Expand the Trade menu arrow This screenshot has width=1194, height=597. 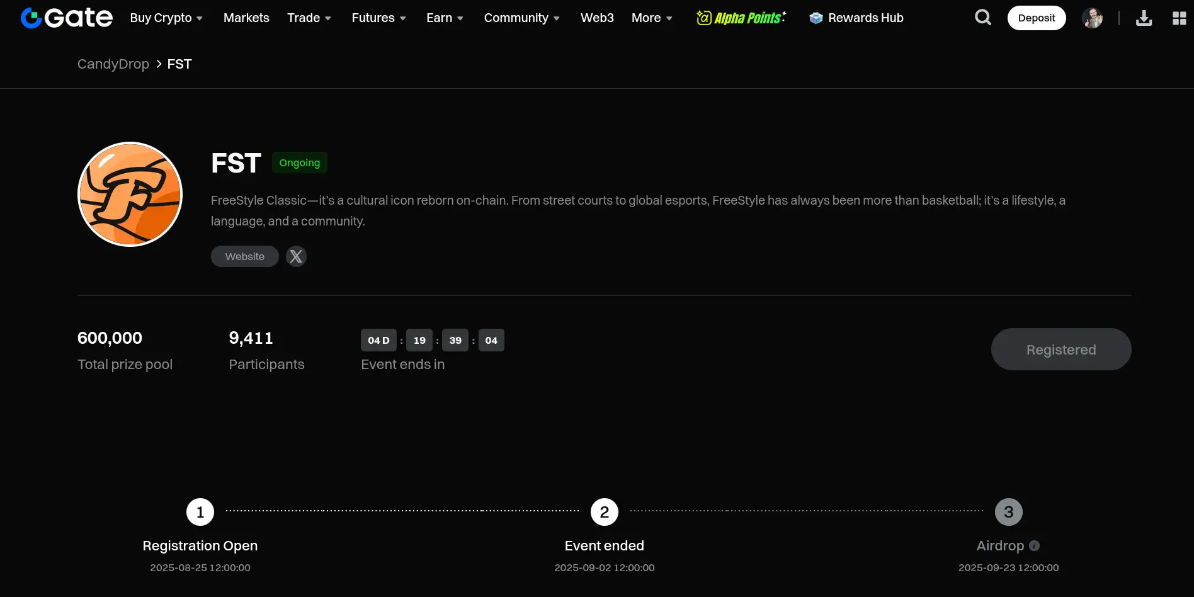click(x=328, y=18)
